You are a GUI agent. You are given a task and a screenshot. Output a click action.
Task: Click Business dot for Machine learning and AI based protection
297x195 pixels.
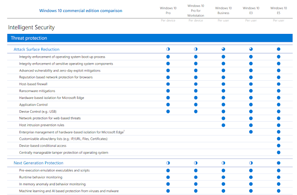[223, 191]
